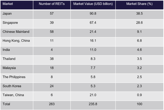The height and width of the screenshot is (110, 164).
Task: Click the India row label
Action: pos(5,50)
